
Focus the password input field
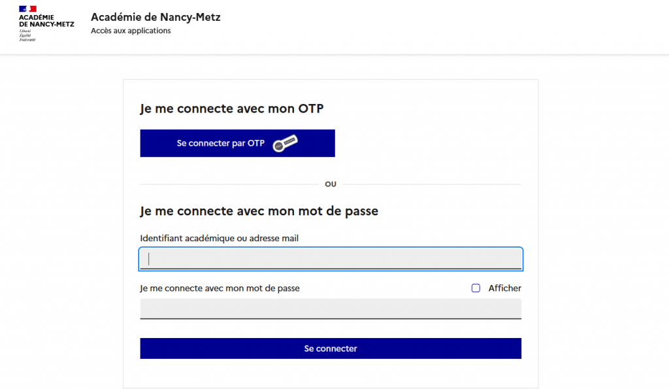point(331,308)
